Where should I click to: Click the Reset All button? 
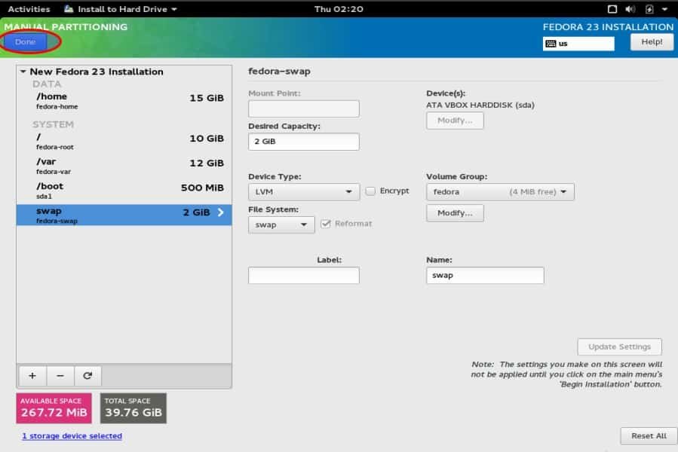tap(649, 435)
